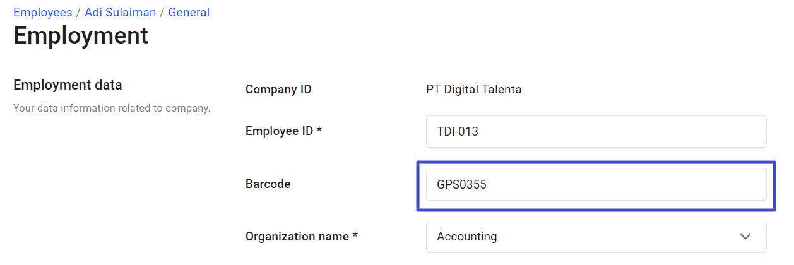The width and height of the screenshot is (794, 265).
Task: Click the required asterisk beside Employee ID
Action: coord(319,131)
